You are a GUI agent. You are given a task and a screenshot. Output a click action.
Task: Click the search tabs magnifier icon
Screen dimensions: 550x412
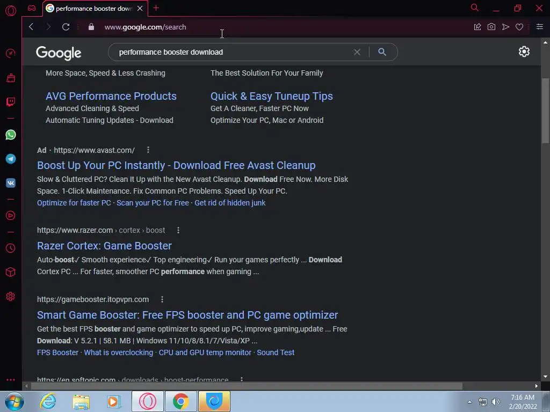point(475,8)
